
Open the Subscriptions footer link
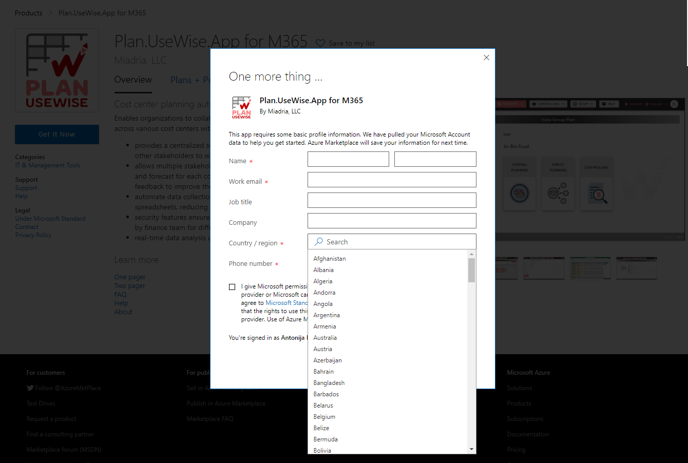[525, 419]
